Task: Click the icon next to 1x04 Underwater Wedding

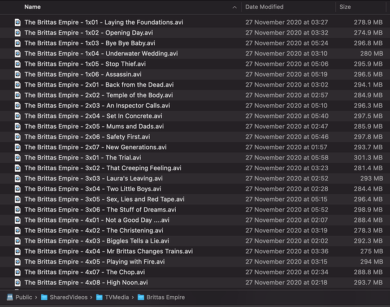Action: coord(18,54)
